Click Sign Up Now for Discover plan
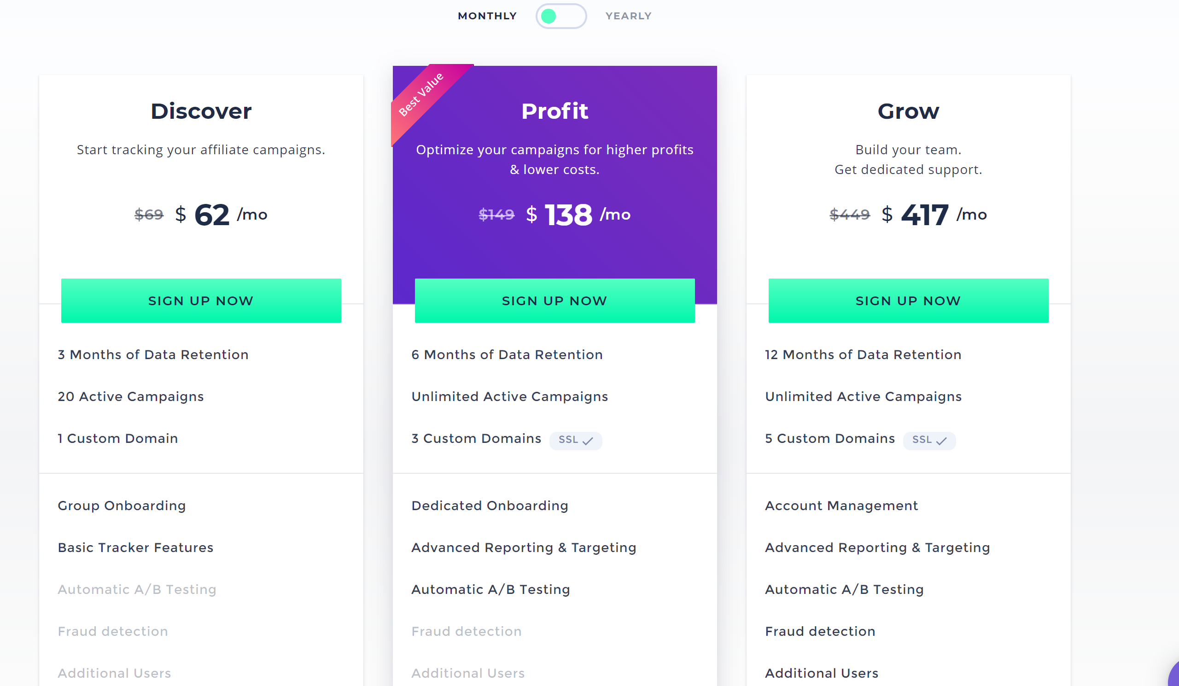The height and width of the screenshot is (686, 1179). pos(201,300)
